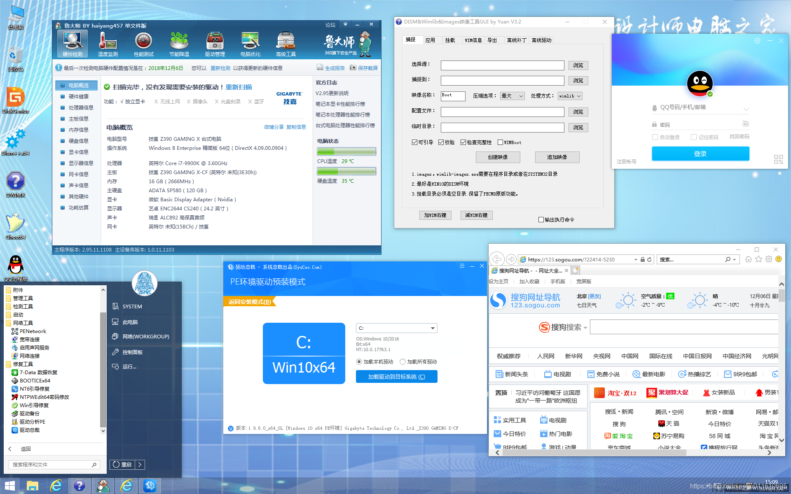The width and height of the screenshot is (791, 494).
Task: Open 节能降温 clover icon
Action: click(179, 44)
